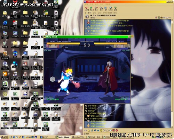This screenshot has height=139, width=174.
Task: Click the Melty Blood game area
Action: click(87, 71)
